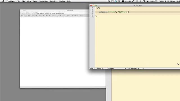This screenshot has height=101, width=180.
Task: Click the Line: 3 status bar entry
Action: pos(92,68)
